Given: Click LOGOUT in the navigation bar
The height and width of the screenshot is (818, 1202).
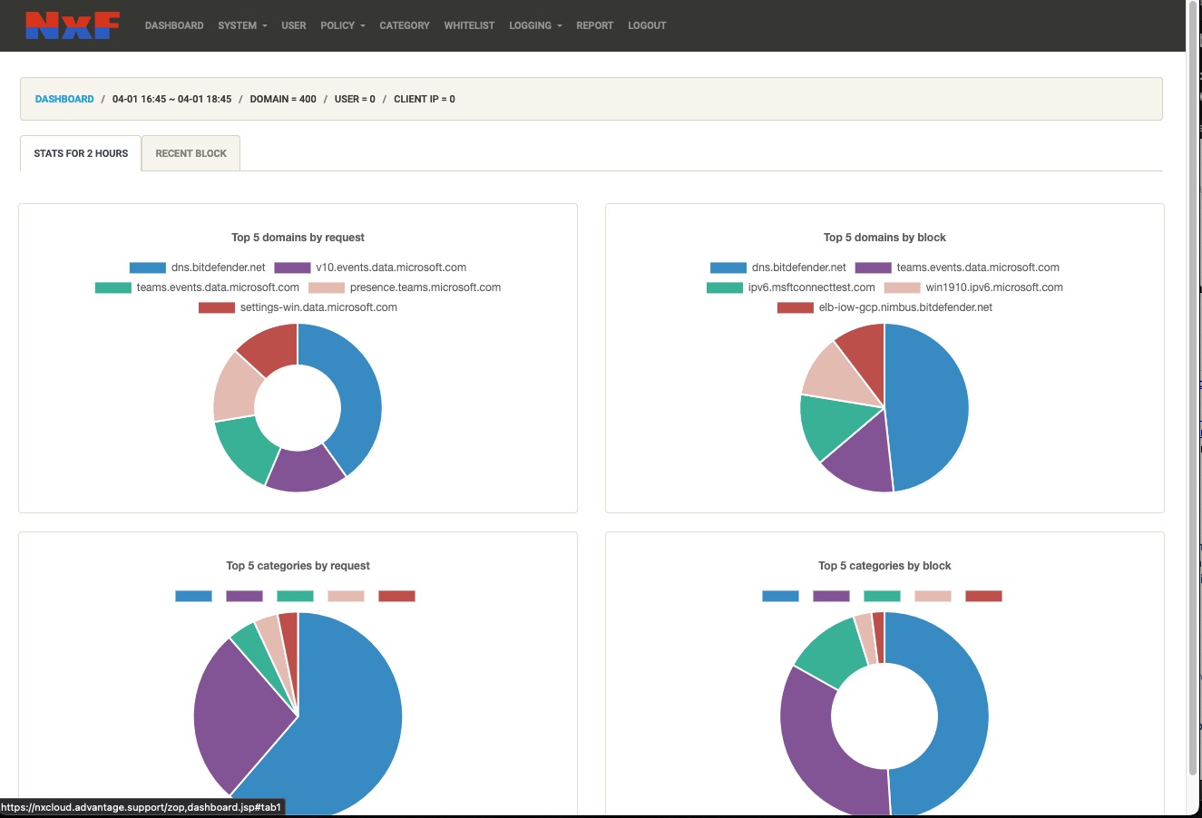Looking at the screenshot, I should tap(646, 25).
